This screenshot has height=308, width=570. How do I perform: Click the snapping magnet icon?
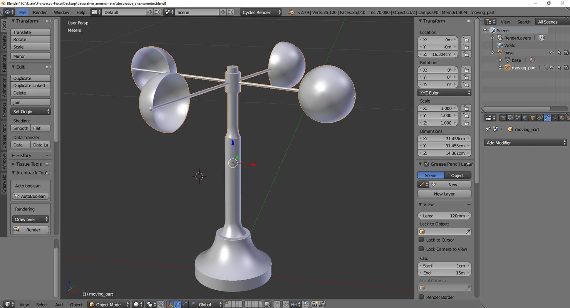click(x=286, y=305)
